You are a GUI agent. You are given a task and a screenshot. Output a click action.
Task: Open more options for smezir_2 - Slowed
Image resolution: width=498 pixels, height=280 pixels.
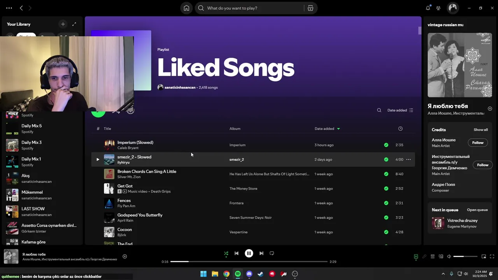(409, 159)
